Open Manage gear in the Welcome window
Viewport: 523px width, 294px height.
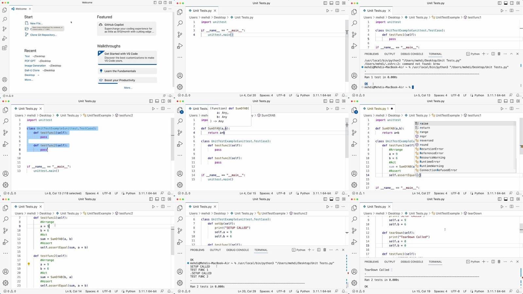tap(5, 89)
